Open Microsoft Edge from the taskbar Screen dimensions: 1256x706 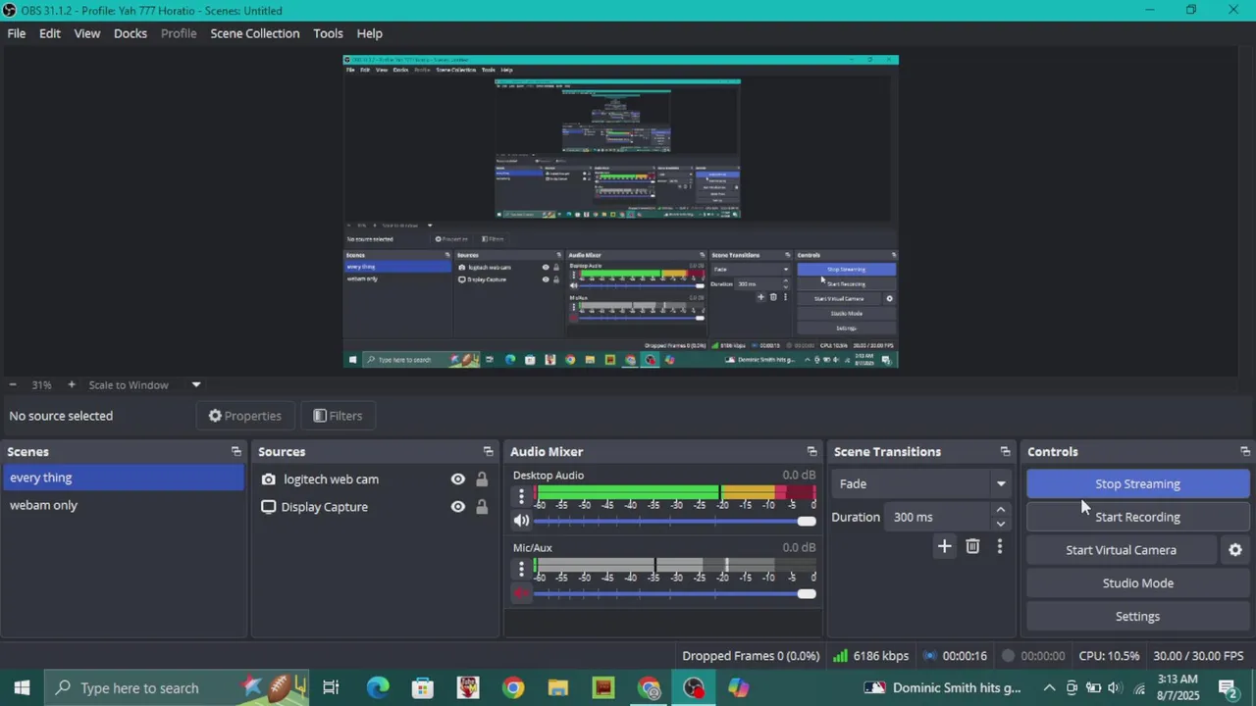[378, 688]
